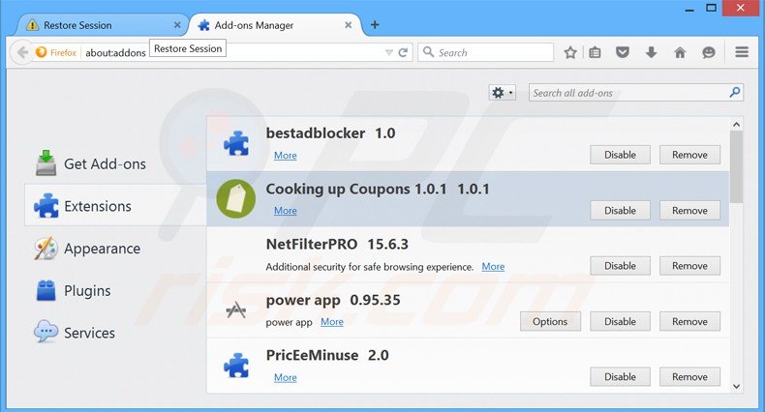Disable the bestadblocker extension
The image size is (765, 412).
(620, 155)
